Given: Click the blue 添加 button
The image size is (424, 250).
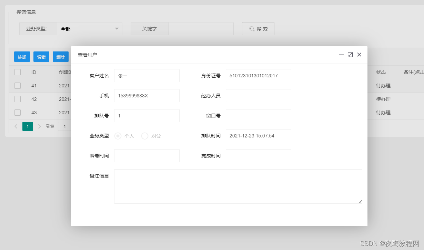Looking at the screenshot, I should tap(22, 57).
